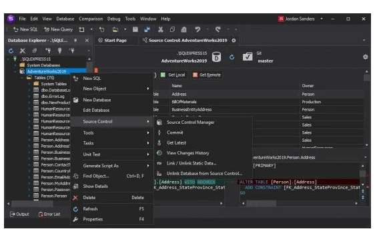The image size is (375, 243).
Task: Choose Get Latest from submenu
Action: pos(204,143)
